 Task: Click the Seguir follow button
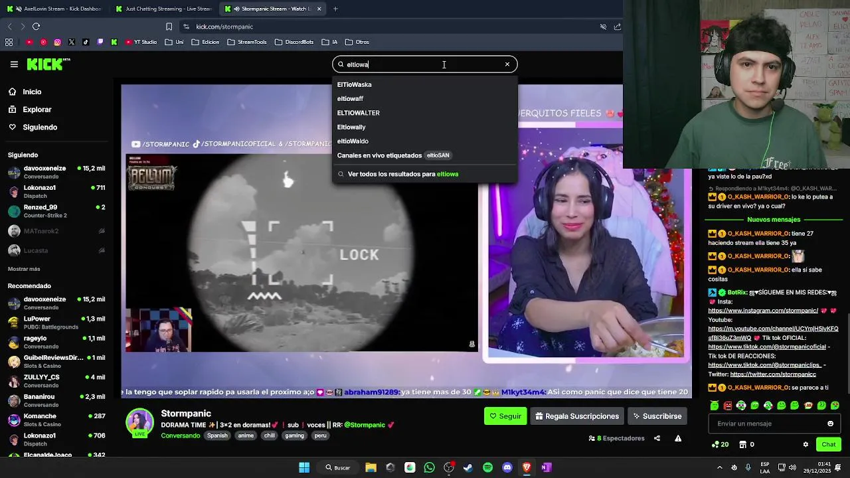coord(505,416)
